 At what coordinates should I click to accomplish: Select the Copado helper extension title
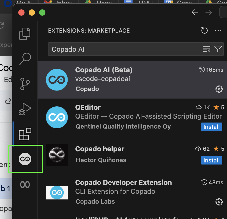[100, 149]
